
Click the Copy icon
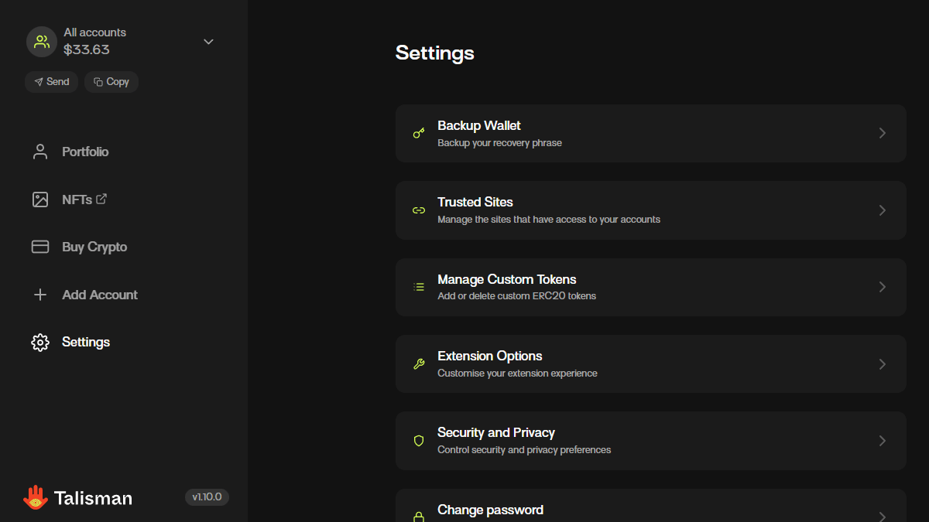(98, 82)
